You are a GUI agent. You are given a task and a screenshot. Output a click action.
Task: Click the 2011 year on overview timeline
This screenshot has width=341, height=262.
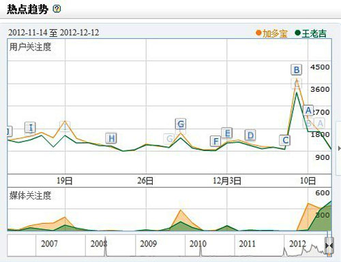[x=247, y=244]
